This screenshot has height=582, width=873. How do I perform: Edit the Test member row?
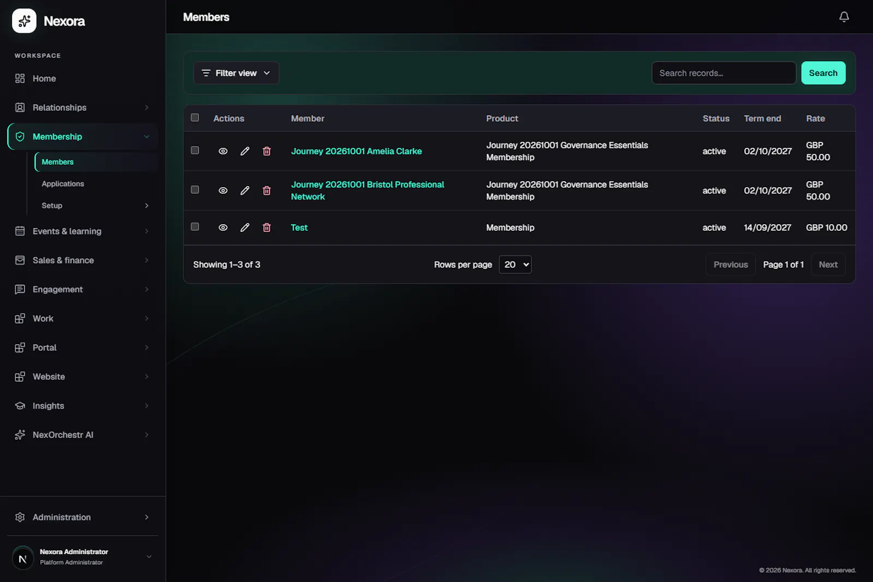click(x=245, y=227)
